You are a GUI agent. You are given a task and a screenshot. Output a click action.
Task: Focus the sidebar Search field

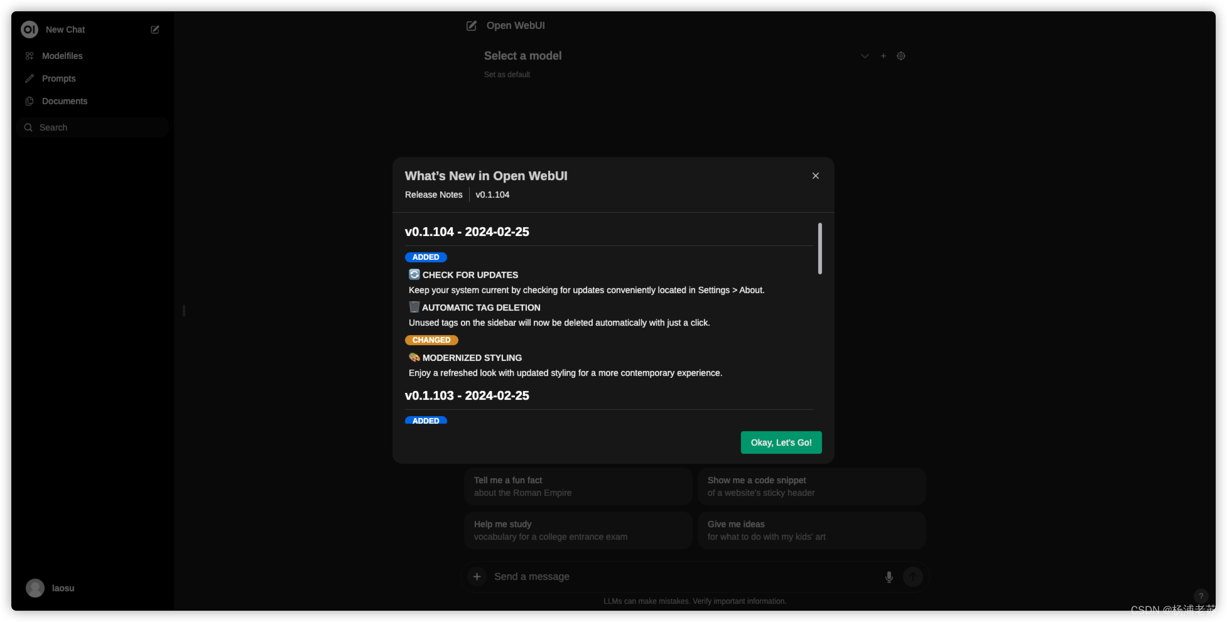[x=92, y=127]
